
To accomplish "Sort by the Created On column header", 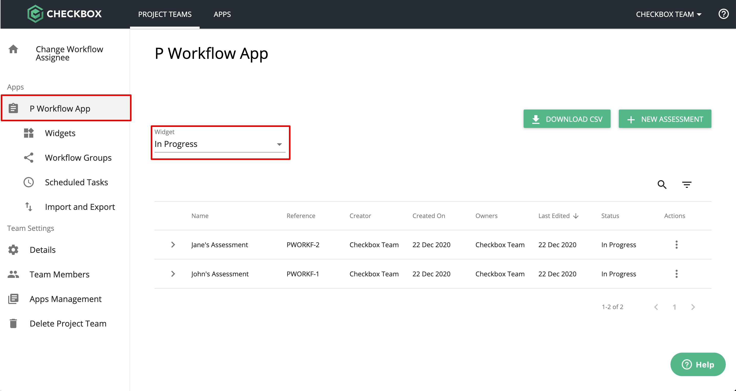I will (429, 216).
